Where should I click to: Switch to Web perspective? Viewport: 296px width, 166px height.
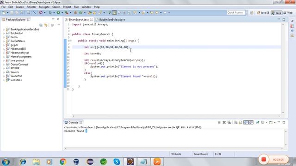pos(288,13)
